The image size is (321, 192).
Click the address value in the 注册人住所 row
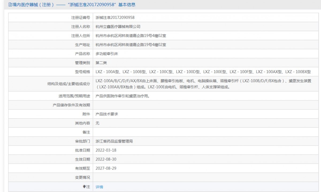point(131,36)
